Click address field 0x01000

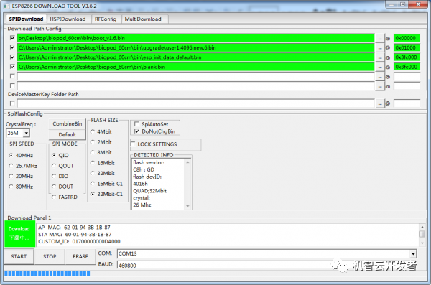407,48
